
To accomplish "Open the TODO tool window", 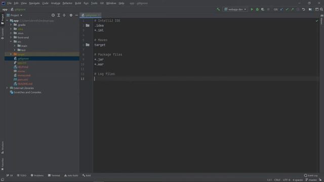I will pos(22,175).
